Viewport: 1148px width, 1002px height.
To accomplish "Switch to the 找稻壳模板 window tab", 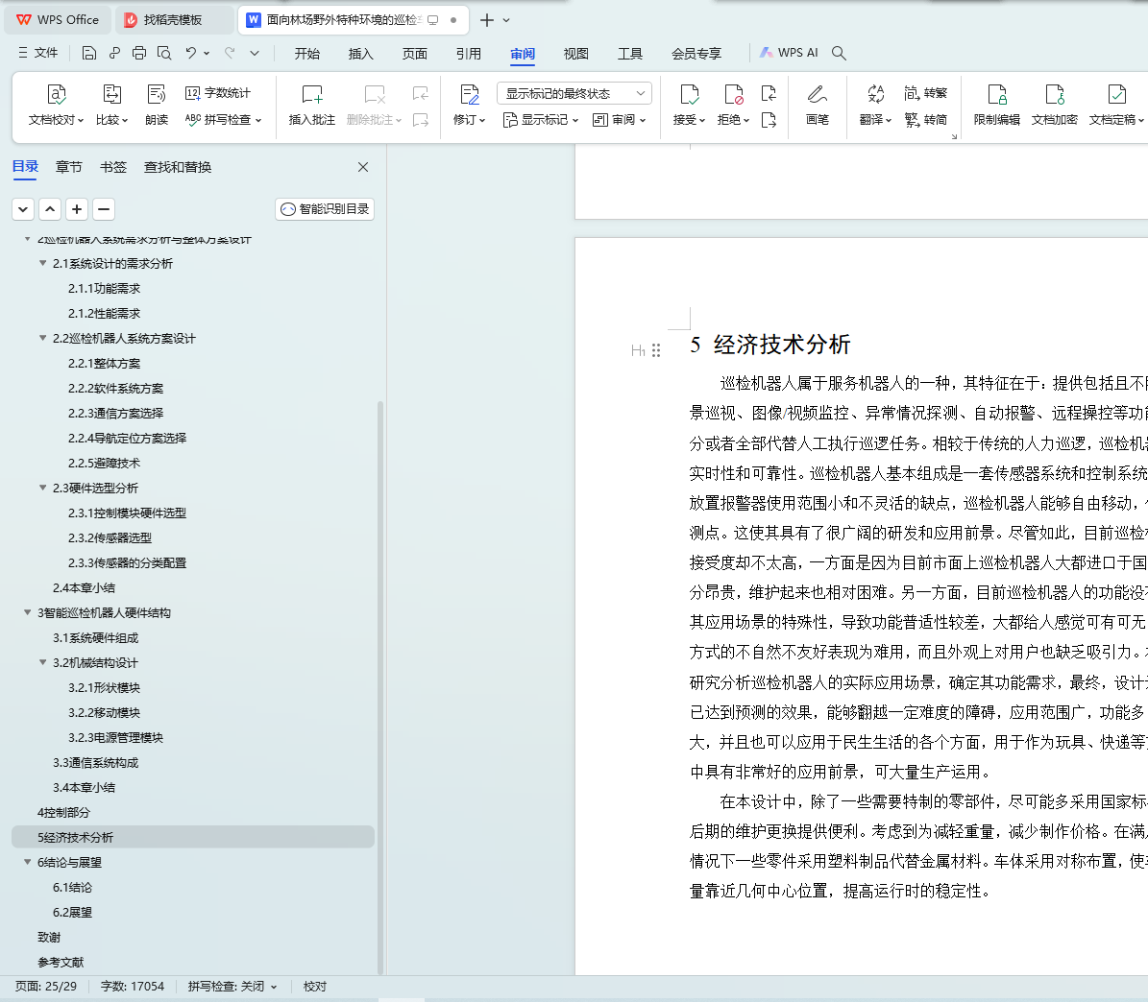I will coord(174,20).
